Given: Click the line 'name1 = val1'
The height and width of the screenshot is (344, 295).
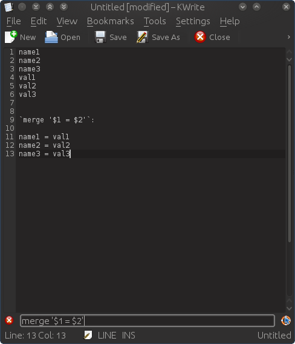Looking at the screenshot, I should point(44,137).
